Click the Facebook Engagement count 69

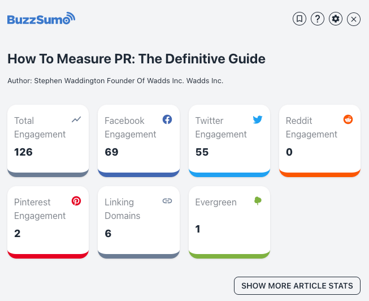111,152
